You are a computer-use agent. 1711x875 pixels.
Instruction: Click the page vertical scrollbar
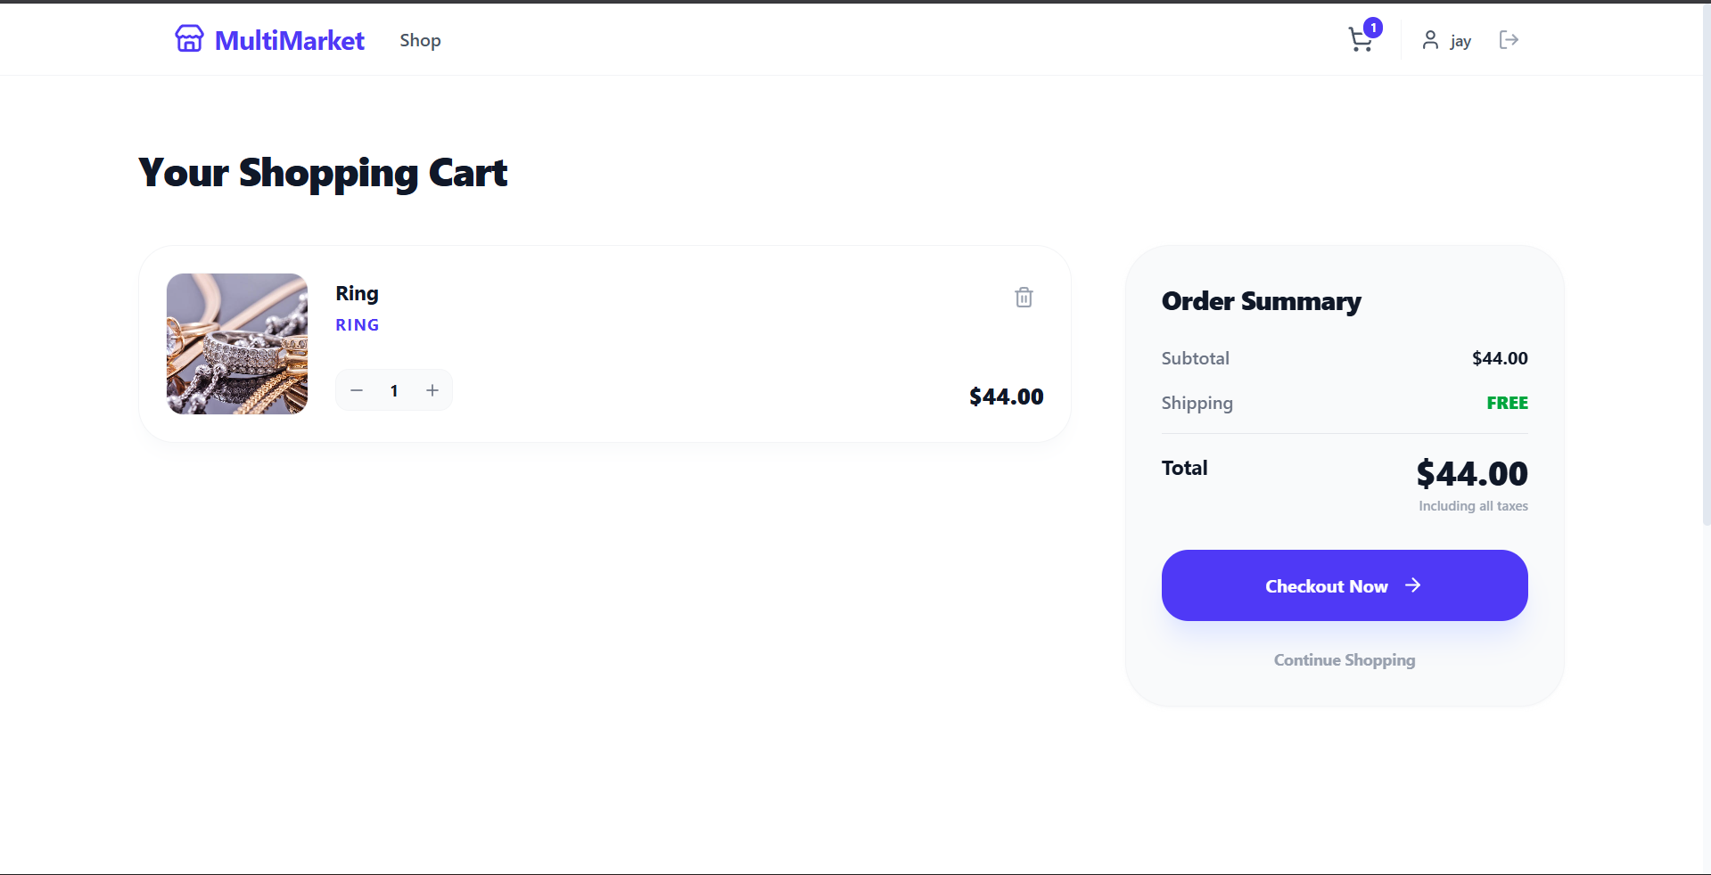click(1706, 267)
